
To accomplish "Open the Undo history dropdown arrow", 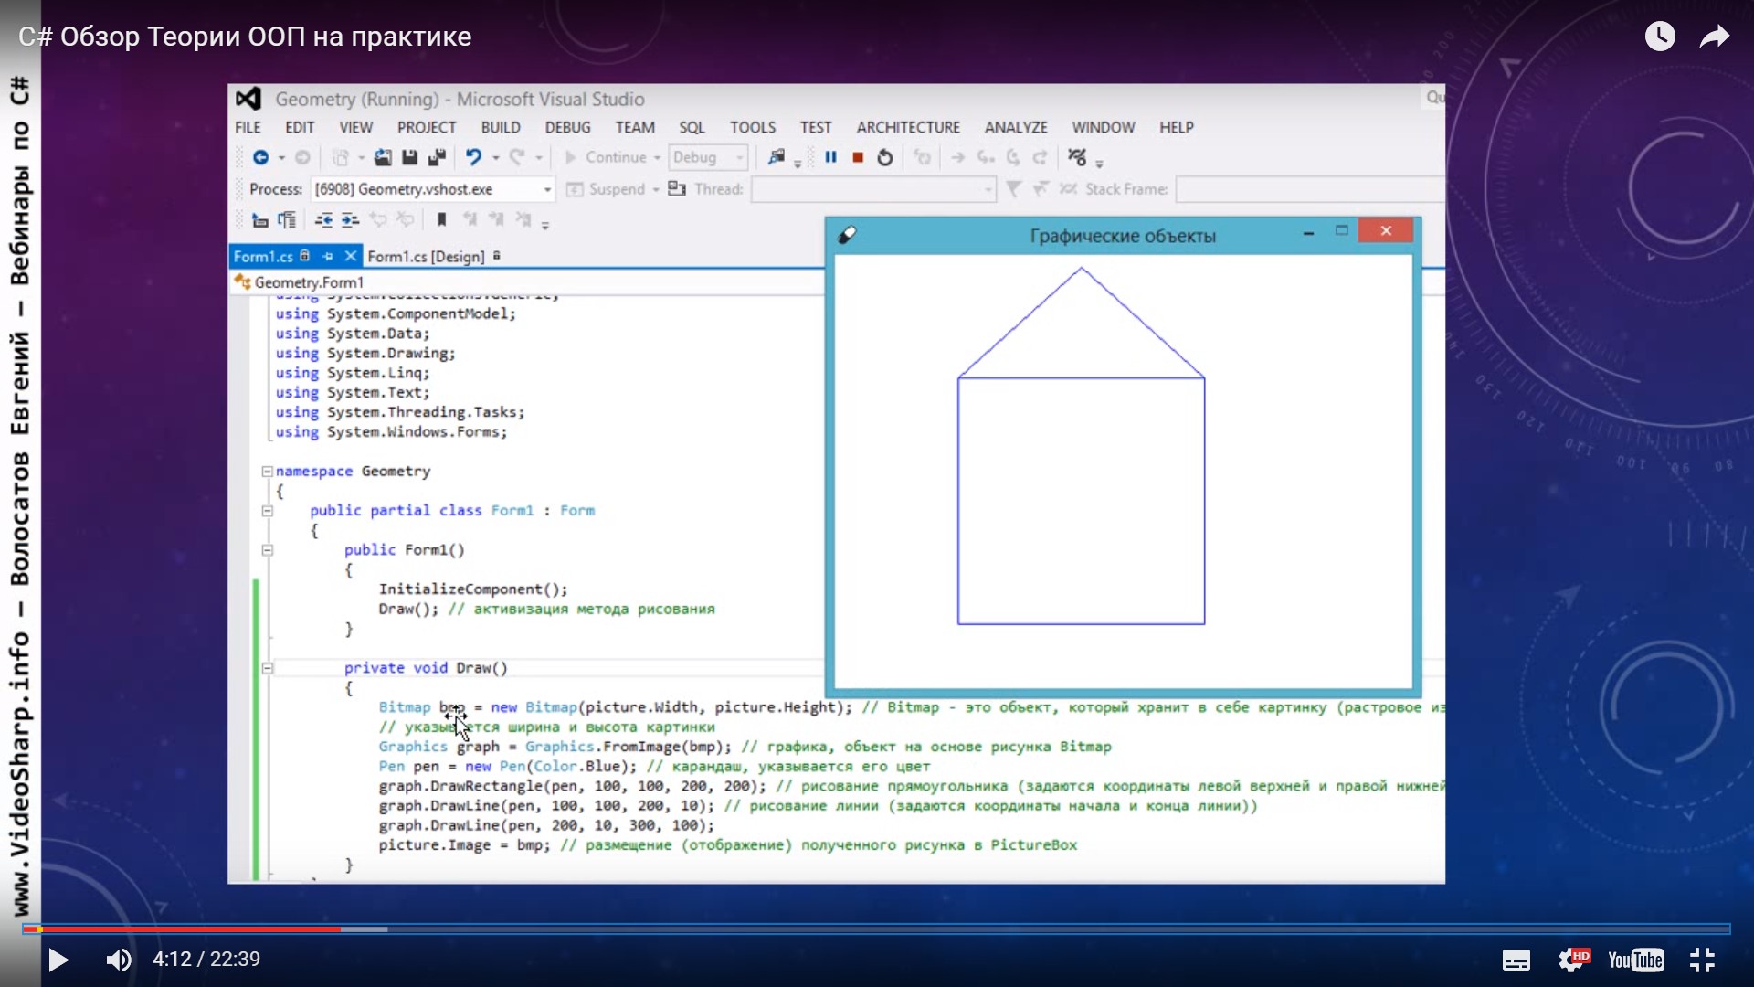I will tap(496, 158).
